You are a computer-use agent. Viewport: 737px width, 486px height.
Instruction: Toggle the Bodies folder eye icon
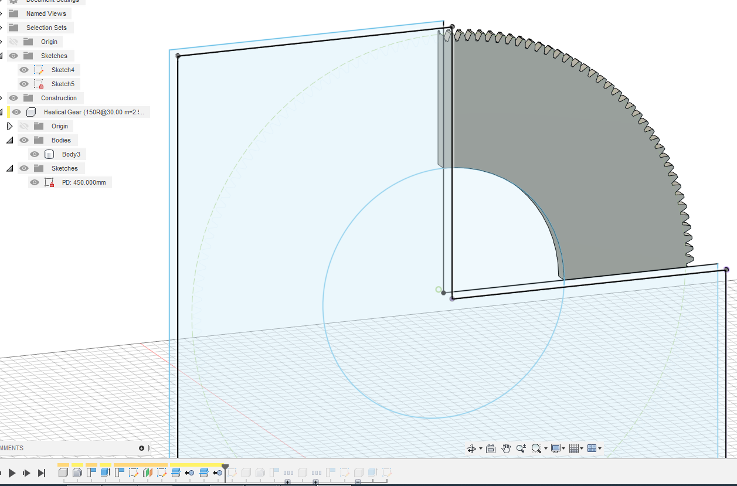(24, 140)
